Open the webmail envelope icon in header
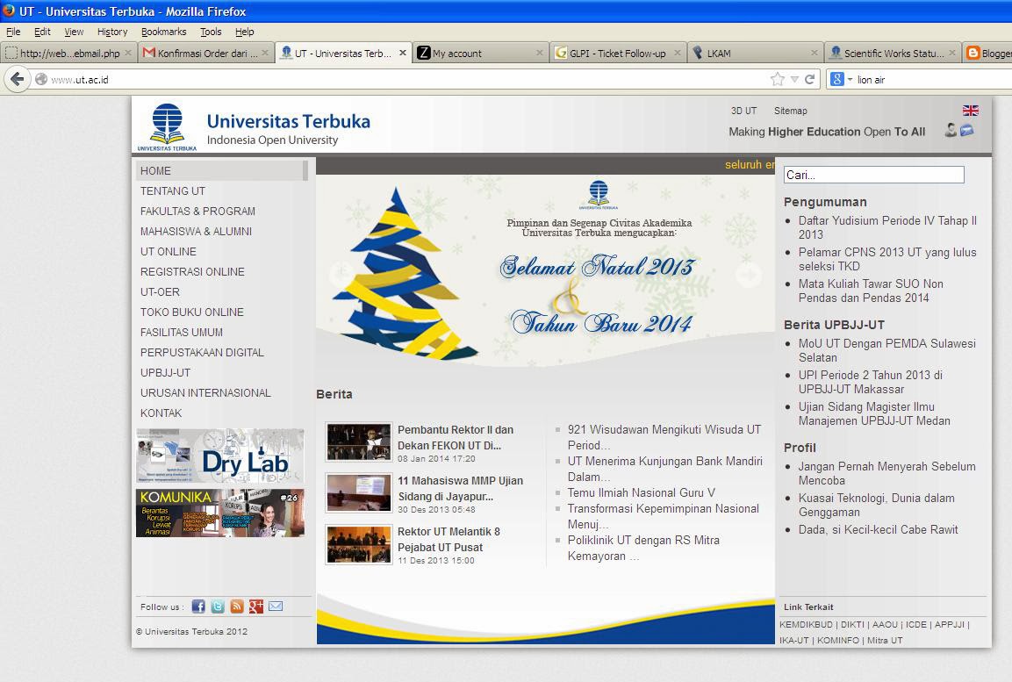The image size is (1012, 682). pyautogui.click(x=967, y=130)
